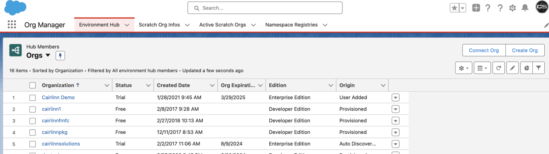Viewport: 549px width, 154px height.
Task: Open the list filters panel
Action: tap(539, 68)
